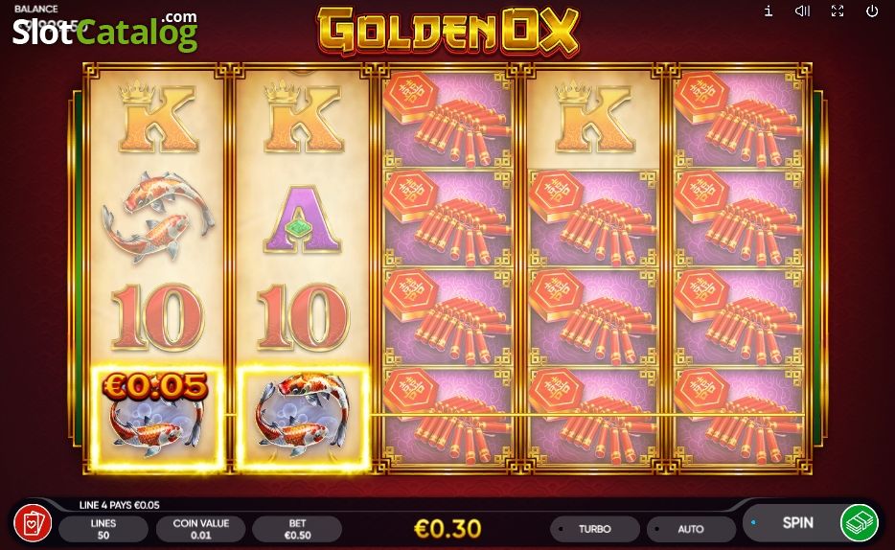Click the power exit icon
This screenshot has height=550, width=895.
click(x=872, y=11)
